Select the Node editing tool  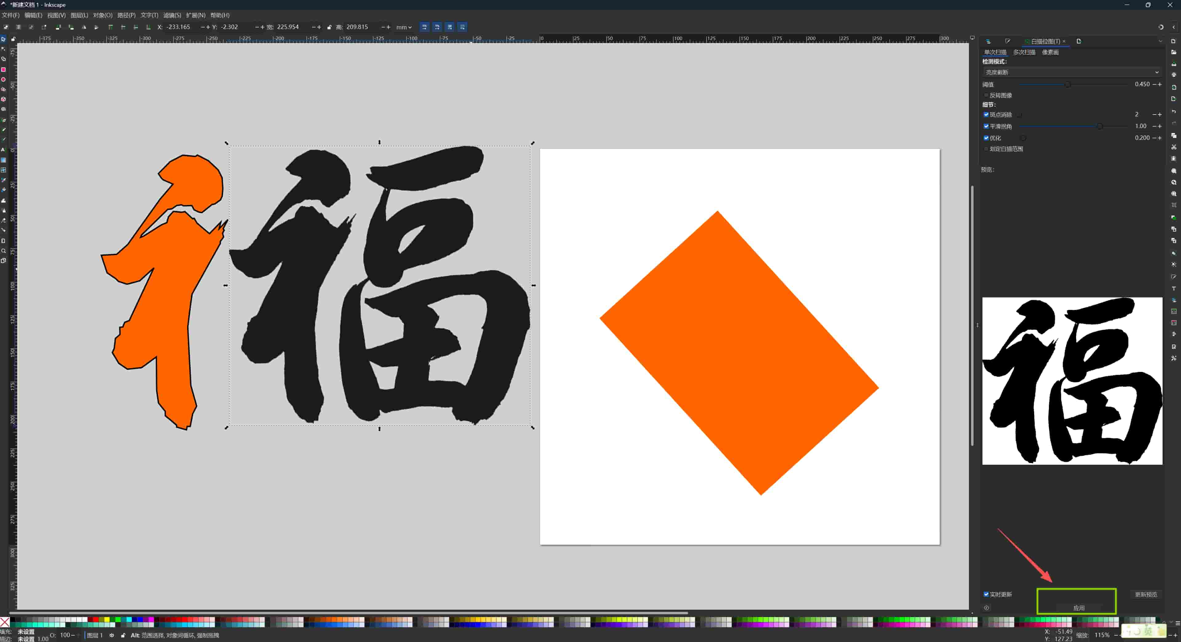(4, 49)
